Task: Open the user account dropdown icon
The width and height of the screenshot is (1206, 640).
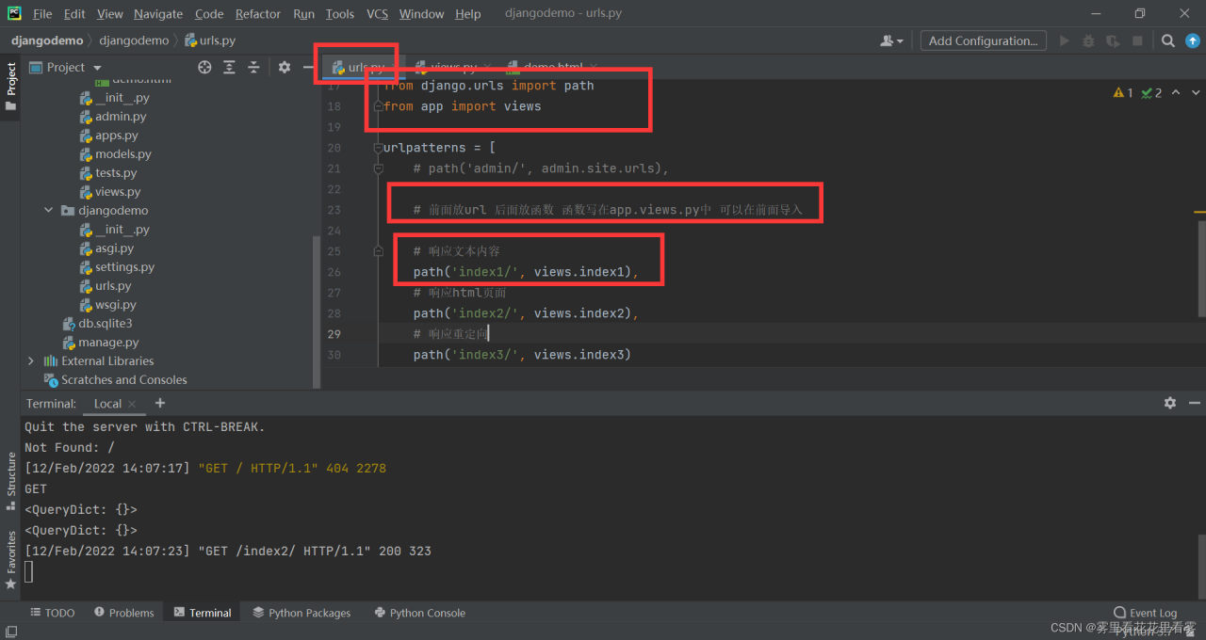Action: (x=891, y=40)
